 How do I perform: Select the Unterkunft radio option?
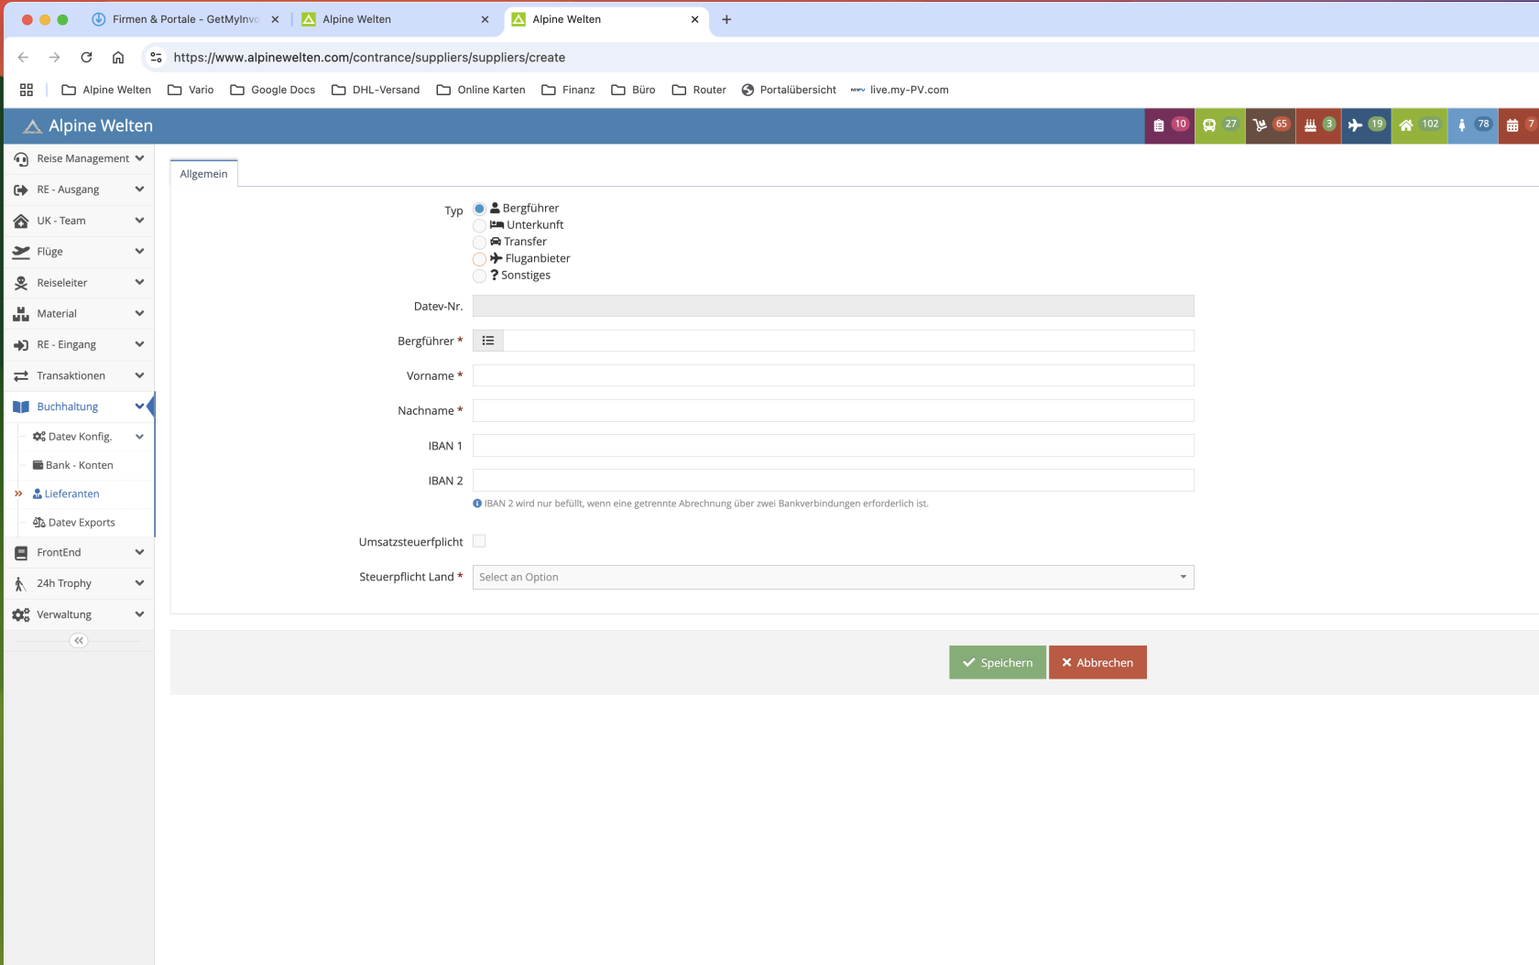click(x=479, y=225)
